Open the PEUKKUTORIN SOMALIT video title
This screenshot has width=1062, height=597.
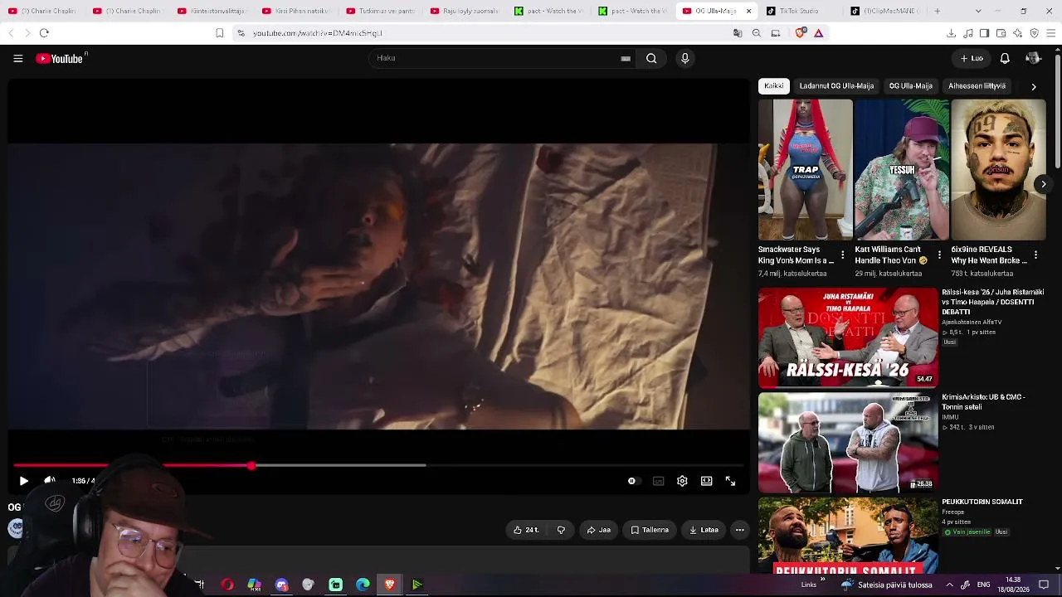[982, 502]
